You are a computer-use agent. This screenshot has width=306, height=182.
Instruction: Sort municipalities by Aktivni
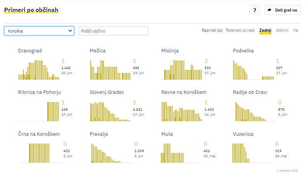click(x=282, y=30)
